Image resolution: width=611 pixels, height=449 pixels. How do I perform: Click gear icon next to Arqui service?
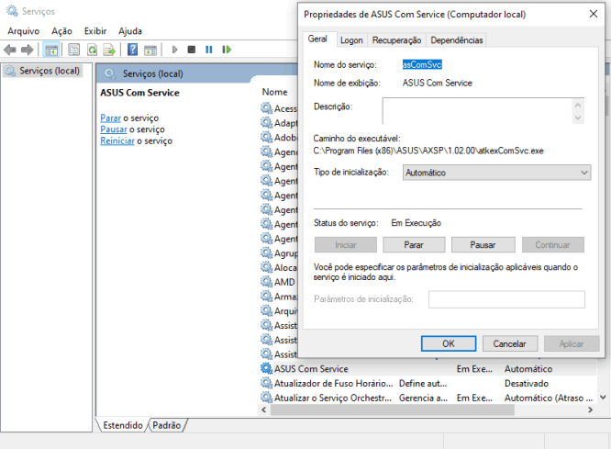coord(267,310)
